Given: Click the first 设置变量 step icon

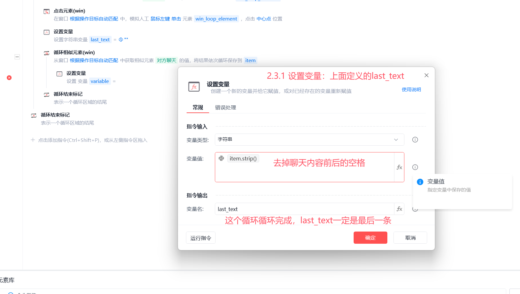Looking at the screenshot, I should 47,32.
